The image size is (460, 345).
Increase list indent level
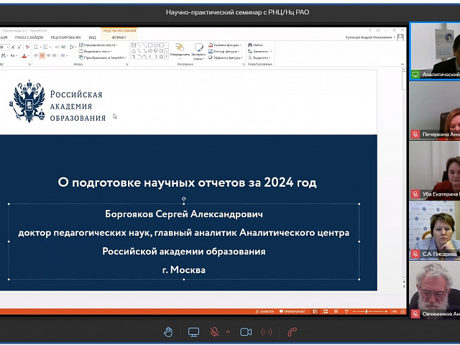[x=64, y=47]
